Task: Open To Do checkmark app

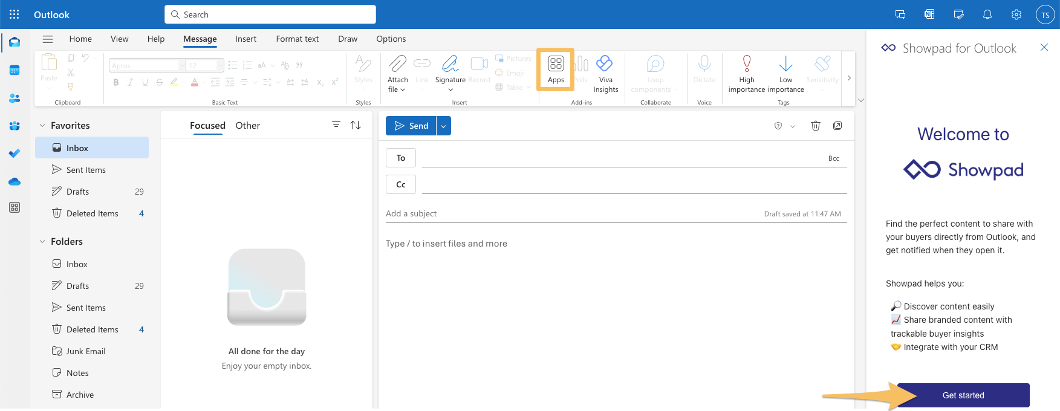Action: 15,154
